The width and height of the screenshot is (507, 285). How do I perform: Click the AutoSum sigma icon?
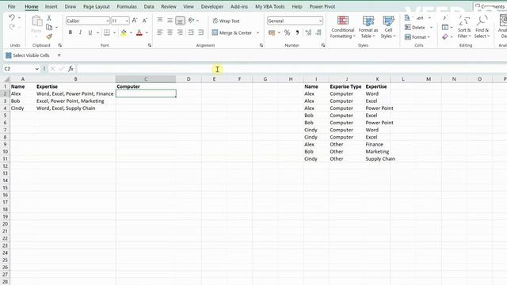[445, 17]
